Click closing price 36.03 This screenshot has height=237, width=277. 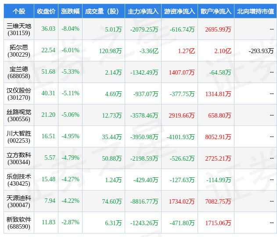coord(48,29)
